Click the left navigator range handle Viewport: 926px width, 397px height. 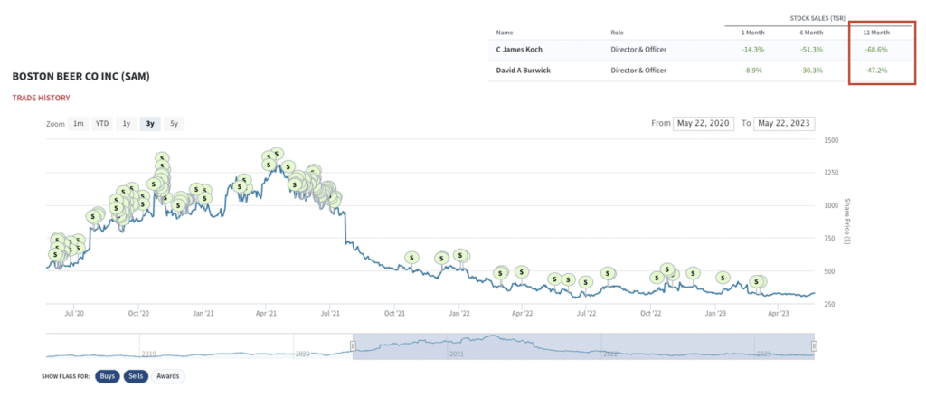click(354, 346)
